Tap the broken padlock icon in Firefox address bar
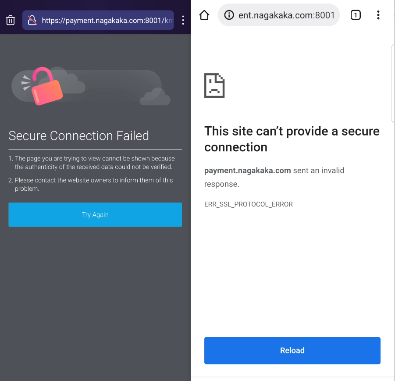395x381 pixels. click(32, 20)
